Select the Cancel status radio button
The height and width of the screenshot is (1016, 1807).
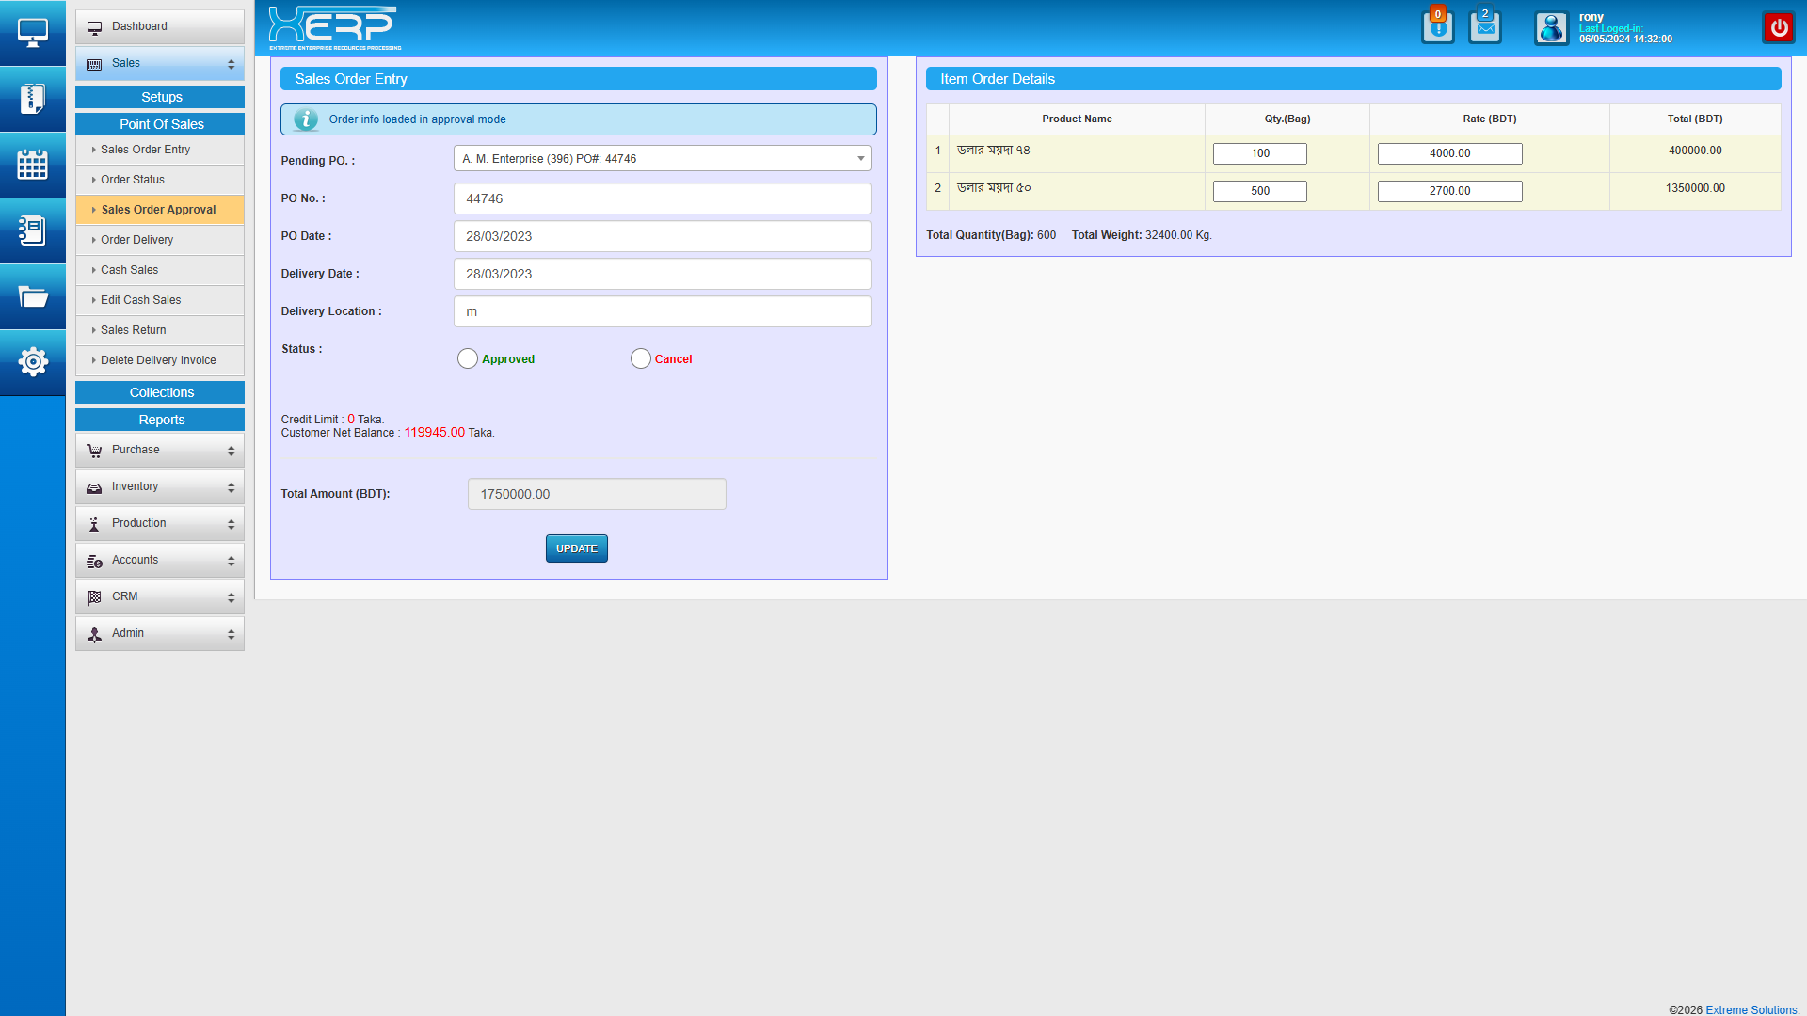click(641, 358)
